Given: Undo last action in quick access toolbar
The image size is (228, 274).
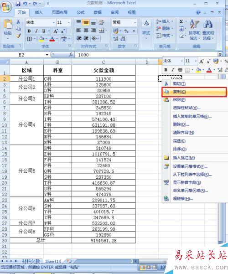Looking at the screenshot, I should coord(25,4).
